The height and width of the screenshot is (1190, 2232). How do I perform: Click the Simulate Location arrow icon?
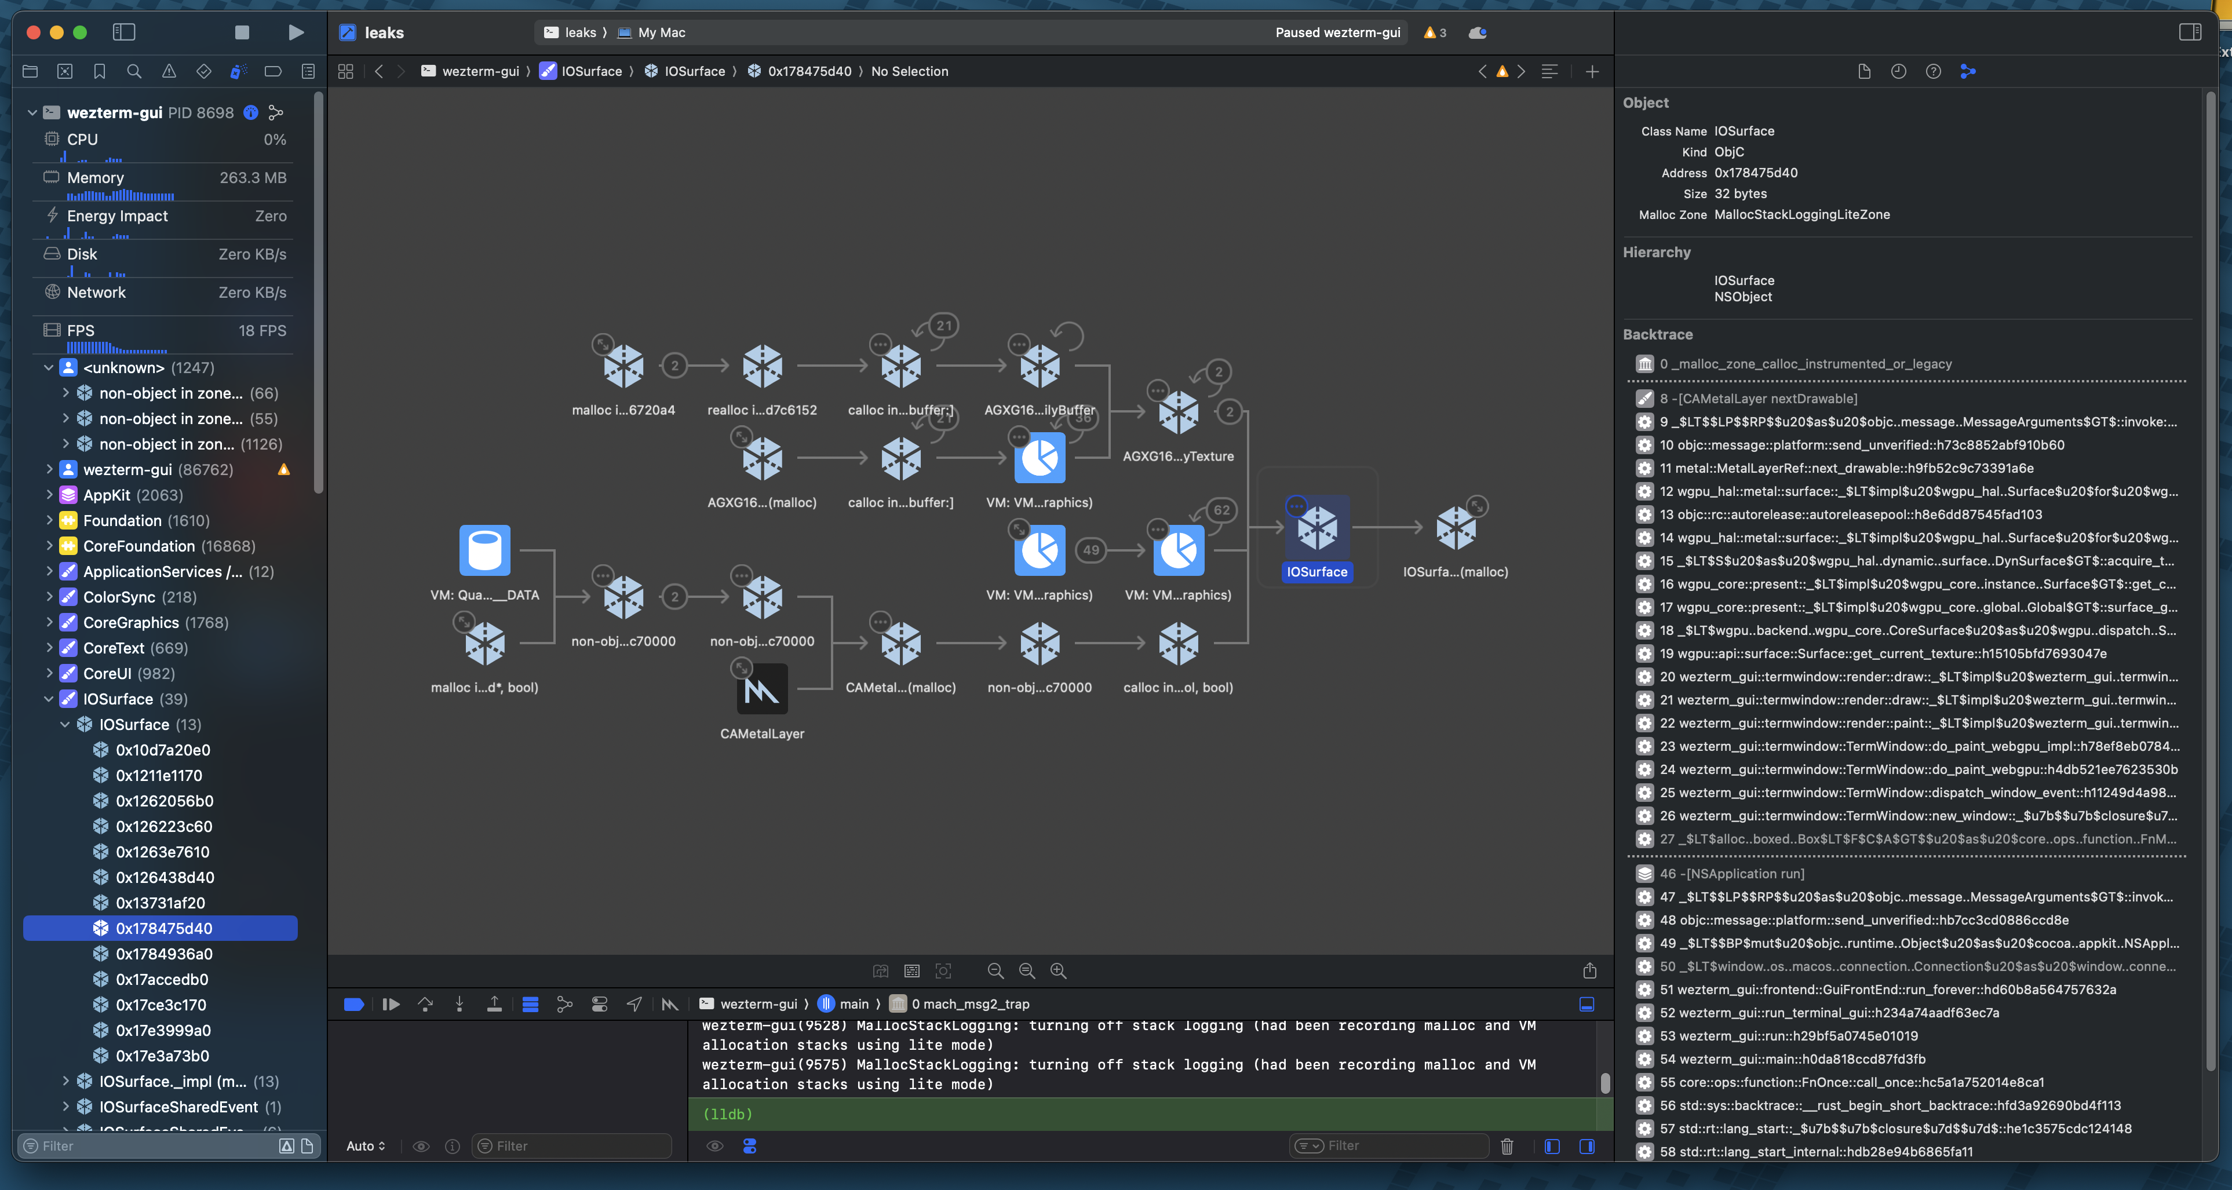click(x=634, y=1004)
